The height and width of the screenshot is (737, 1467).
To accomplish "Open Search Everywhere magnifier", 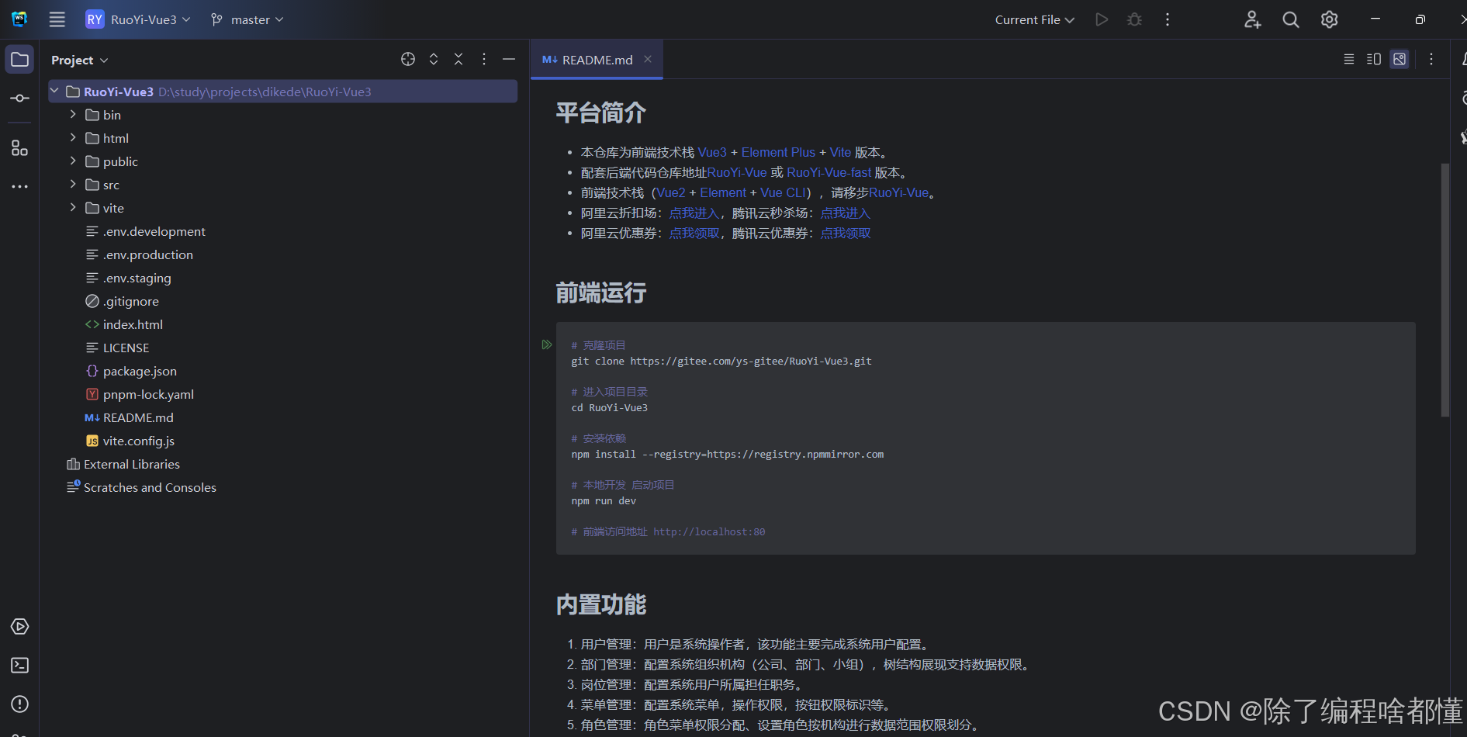I will click(1291, 19).
